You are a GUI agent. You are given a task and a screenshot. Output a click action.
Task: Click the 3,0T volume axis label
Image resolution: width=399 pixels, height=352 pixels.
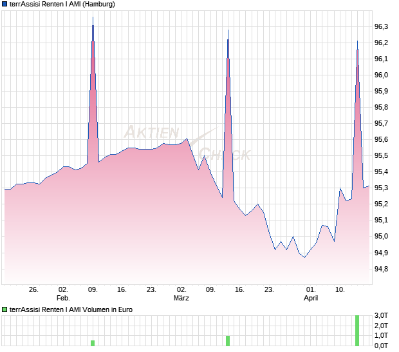coord(381,315)
